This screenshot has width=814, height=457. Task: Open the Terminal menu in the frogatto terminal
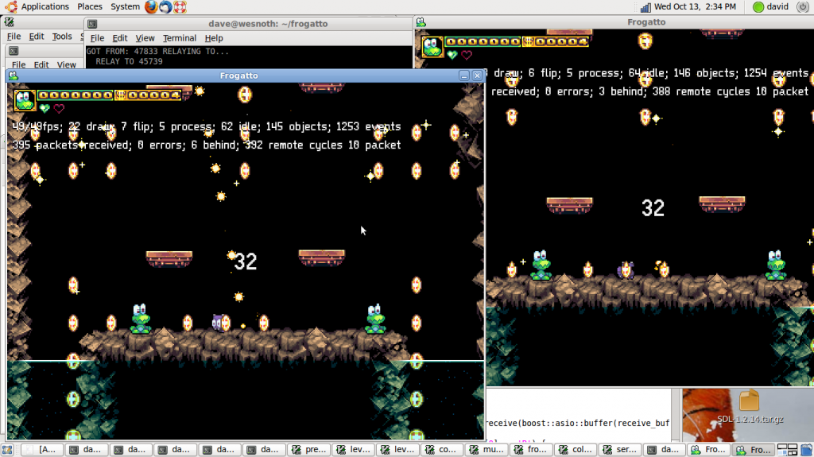coord(180,38)
